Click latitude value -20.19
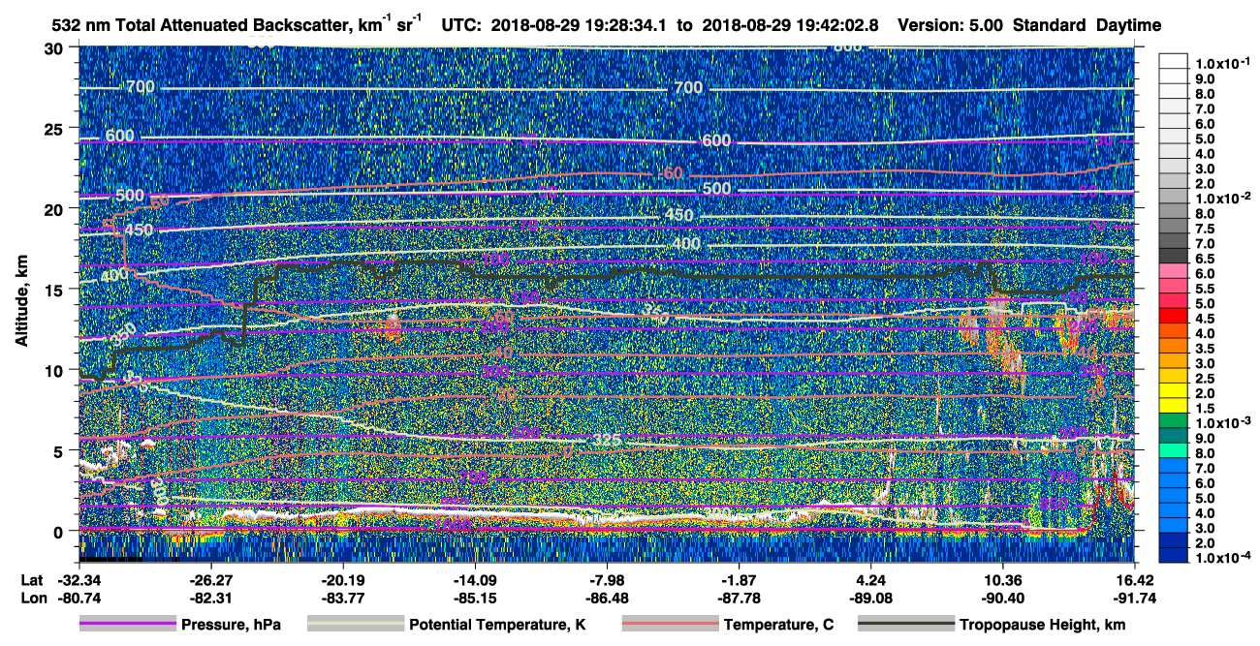The image size is (1260, 646). point(343,579)
